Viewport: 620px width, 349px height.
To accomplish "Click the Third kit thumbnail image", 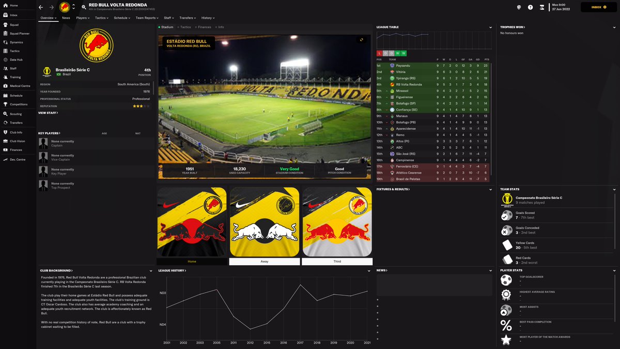I will tap(337, 222).
